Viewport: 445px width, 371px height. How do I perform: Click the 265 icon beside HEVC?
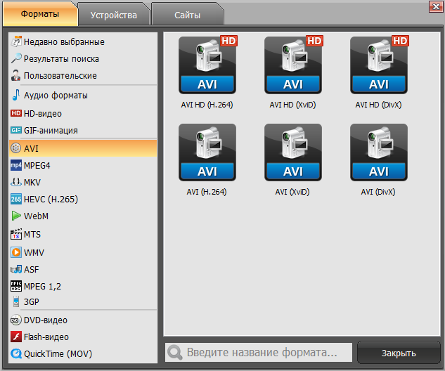(x=16, y=199)
